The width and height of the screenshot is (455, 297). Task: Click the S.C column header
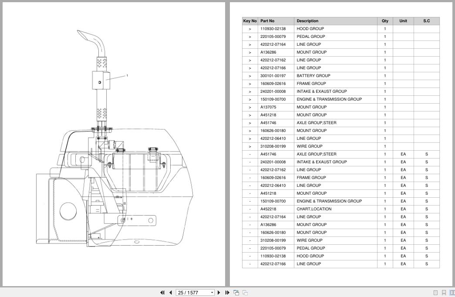coord(426,21)
